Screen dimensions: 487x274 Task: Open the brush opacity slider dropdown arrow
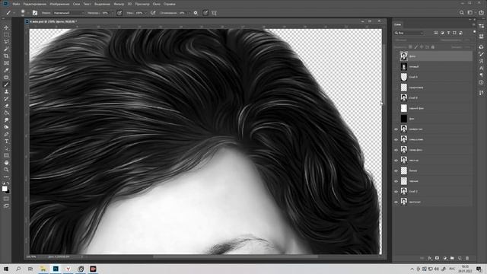[113, 13]
